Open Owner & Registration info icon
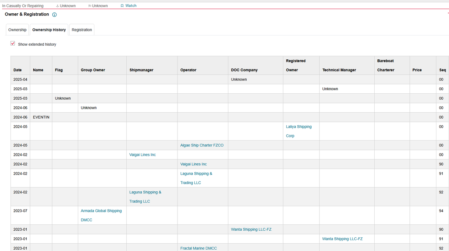The width and height of the screenshot is (449, 251). (x=54, y=15)
